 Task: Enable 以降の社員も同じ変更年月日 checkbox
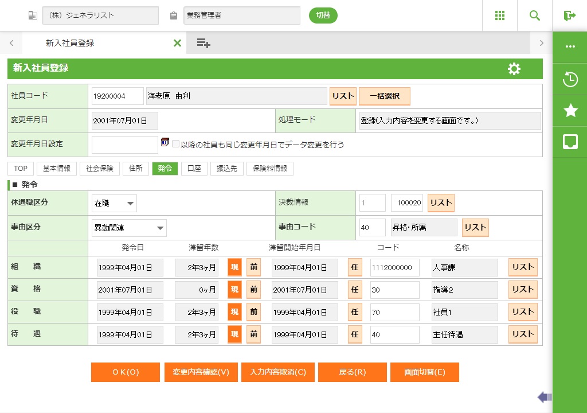point(176,145)
